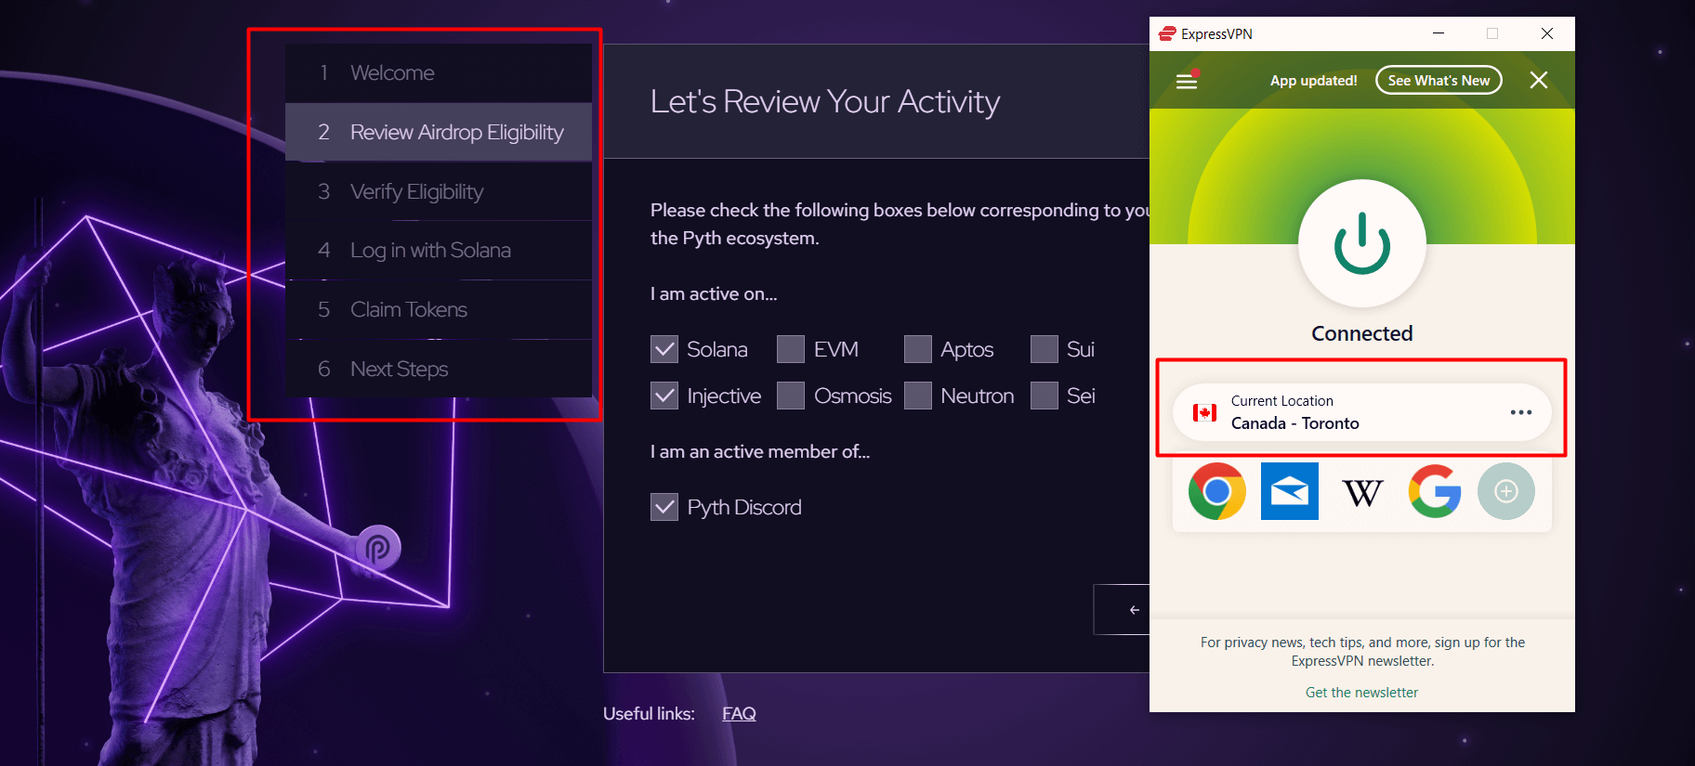1695x766 pixels.
Task: Open the FAQ link
Action: [x=739, y=714]
